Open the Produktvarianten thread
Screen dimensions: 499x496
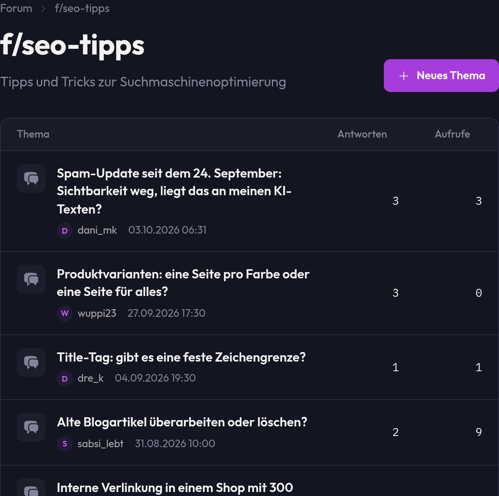pos(183,283)
